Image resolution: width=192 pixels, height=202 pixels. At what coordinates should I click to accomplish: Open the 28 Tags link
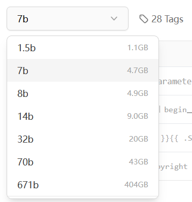point(161,19)
